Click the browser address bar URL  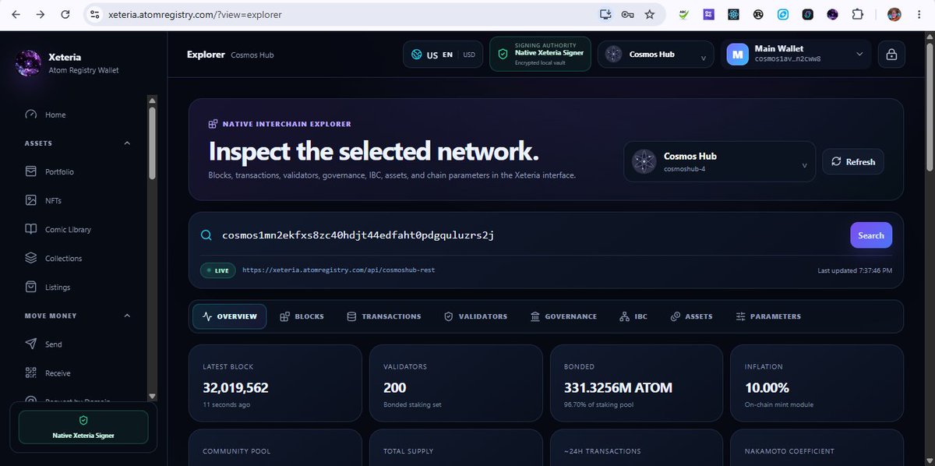pyautogui.click(x=195, y=14)
